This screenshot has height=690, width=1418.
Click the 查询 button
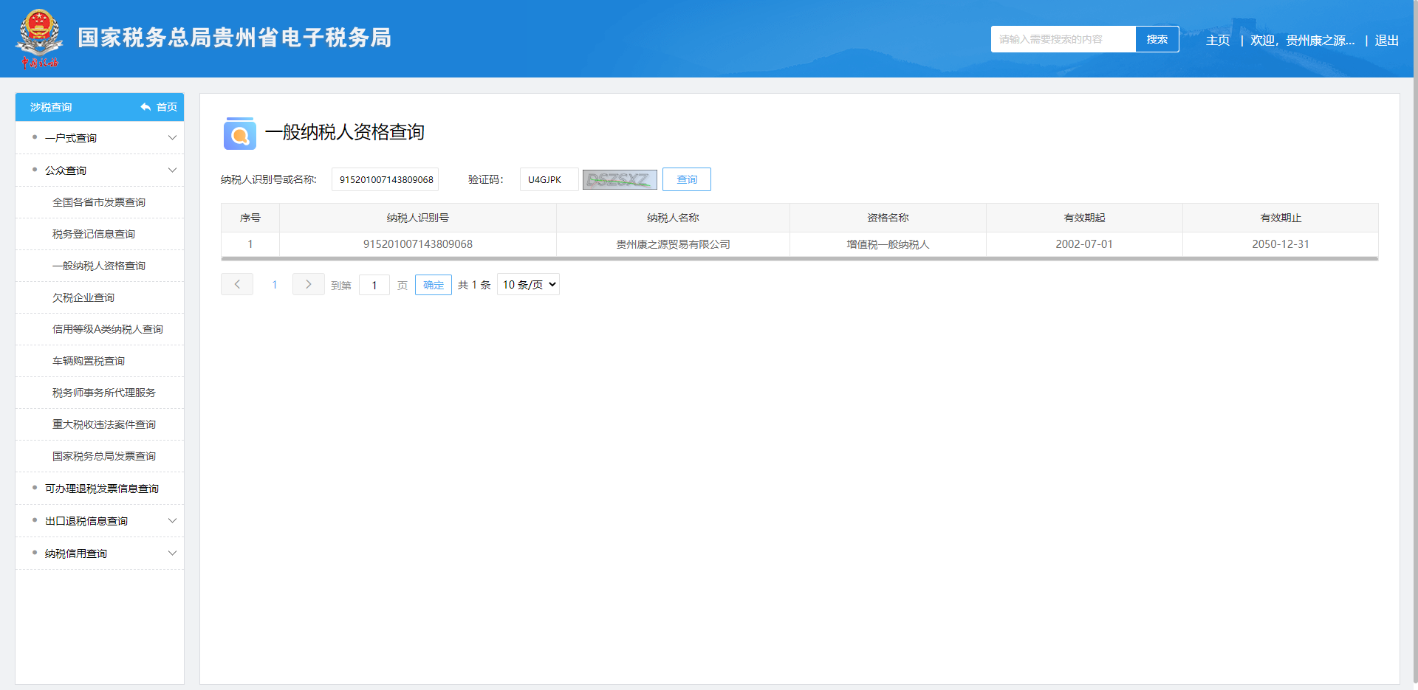686,179
